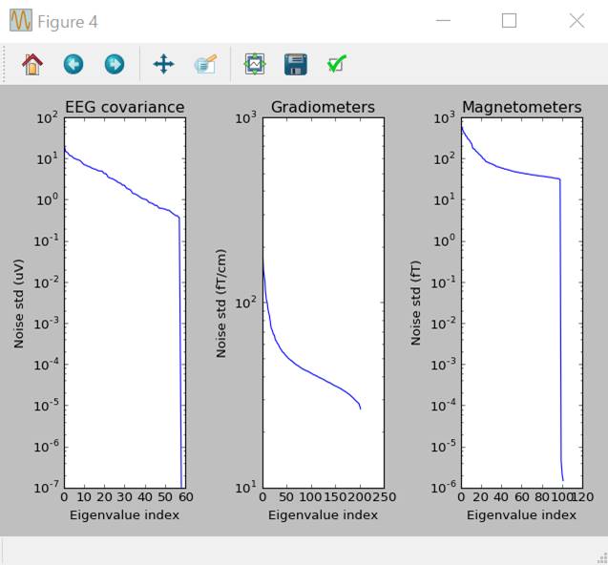Open the Configure subplots dialog

point(255,64)
